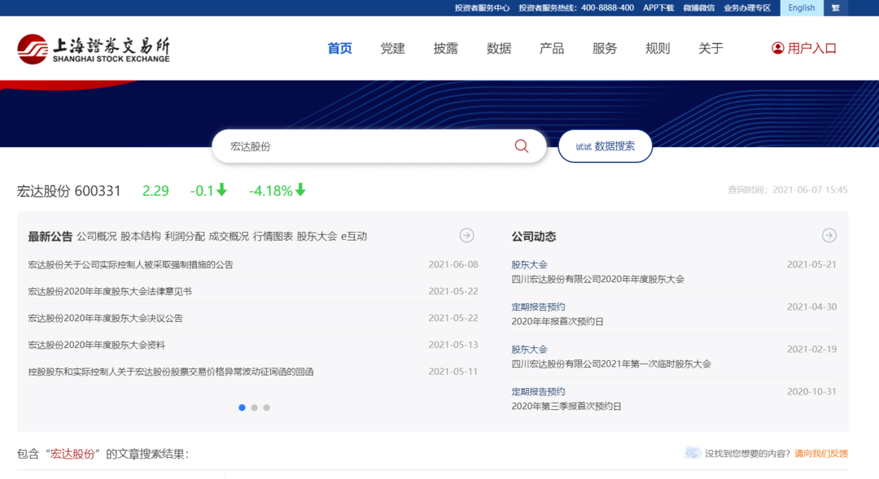Viewport: 879px width, 479px height.
Task: Select the 行情图表 tab
Action: click(x=273, y=237)
